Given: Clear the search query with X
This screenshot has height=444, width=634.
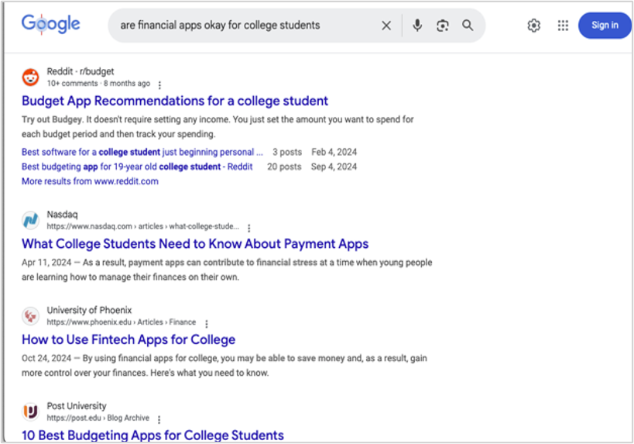Looking at the screenshot, I should point(386,26).
